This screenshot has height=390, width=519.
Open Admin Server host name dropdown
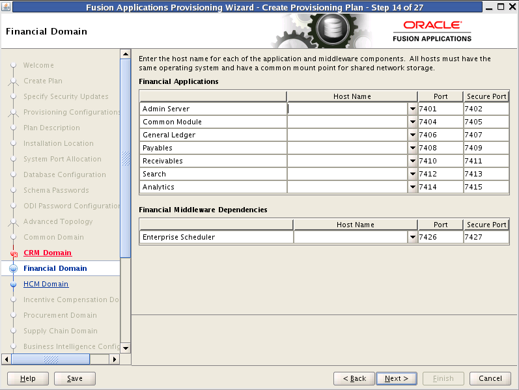coord(412,109)
